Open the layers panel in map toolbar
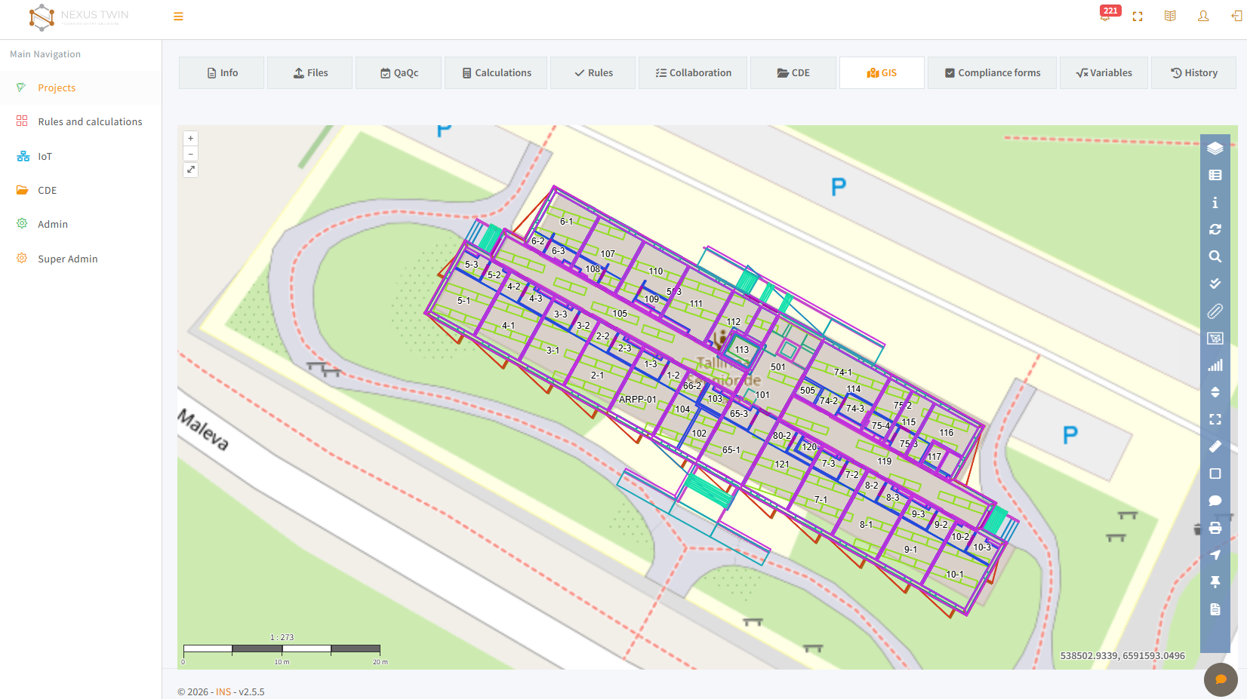This screenshot has height=699, width=1247. coord(1215,148)
